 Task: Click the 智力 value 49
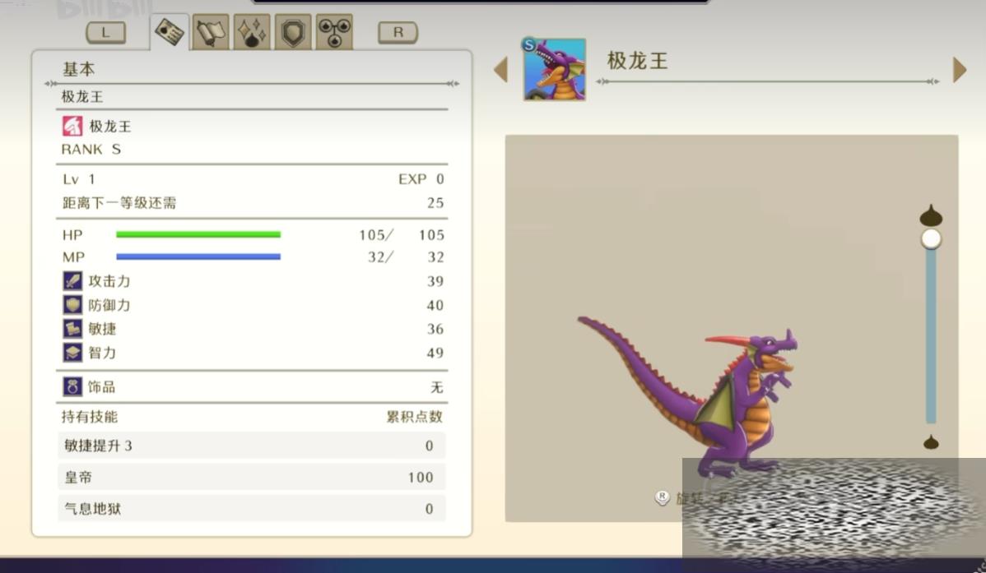tap(435, 354)
